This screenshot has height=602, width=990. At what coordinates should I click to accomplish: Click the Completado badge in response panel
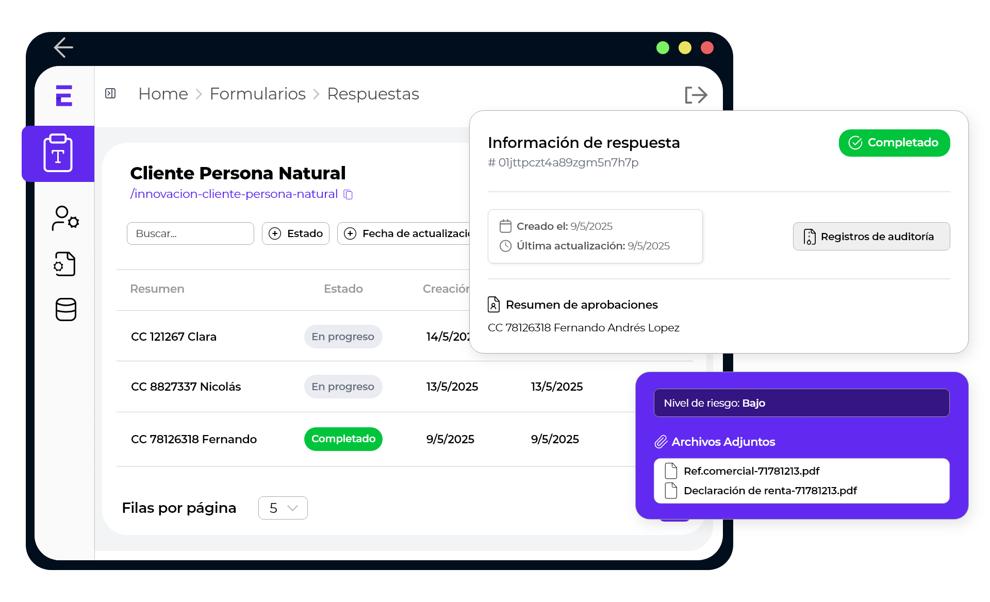[x=894, y=143]
